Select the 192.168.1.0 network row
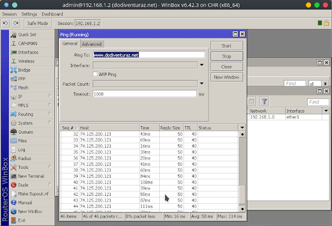The height and width of the screenshot is (226, 332). (288, 117)
